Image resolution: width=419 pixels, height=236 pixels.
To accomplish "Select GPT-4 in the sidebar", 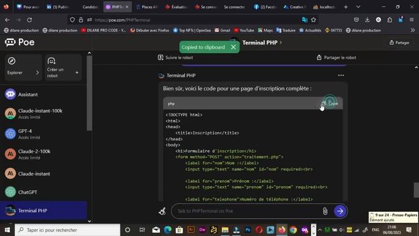I will [43, 134].
